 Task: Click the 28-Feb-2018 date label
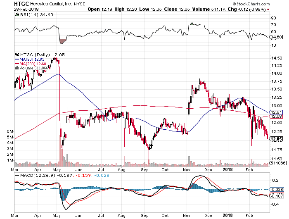coord(26,9)
